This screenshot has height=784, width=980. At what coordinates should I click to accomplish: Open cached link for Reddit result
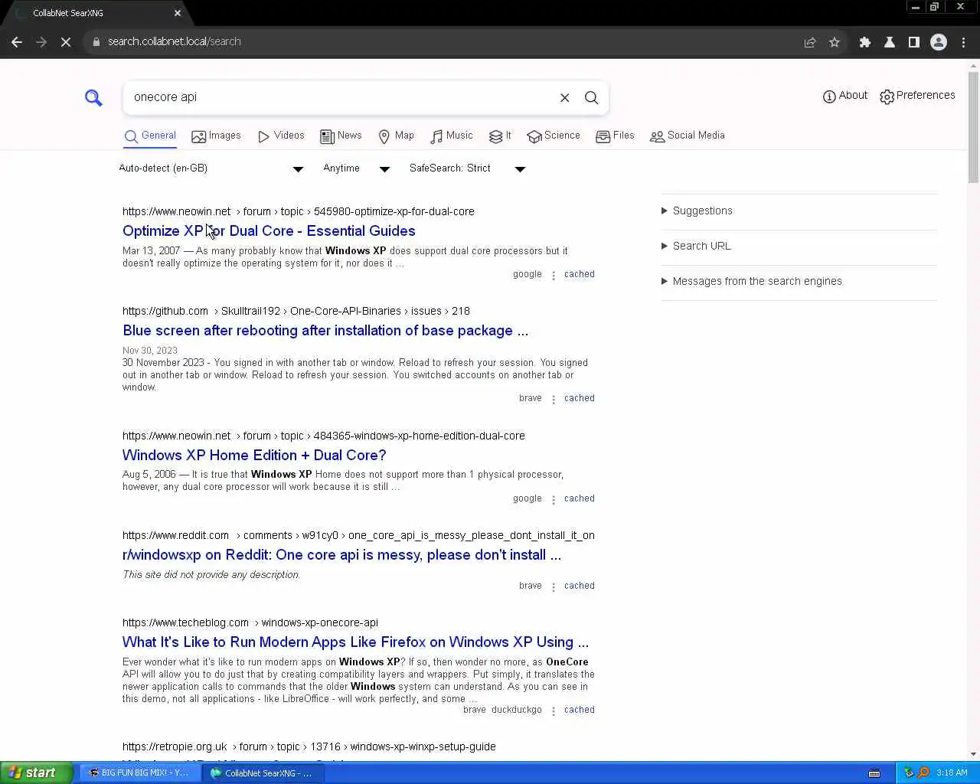pyautogui.click(x=580, y=586)
